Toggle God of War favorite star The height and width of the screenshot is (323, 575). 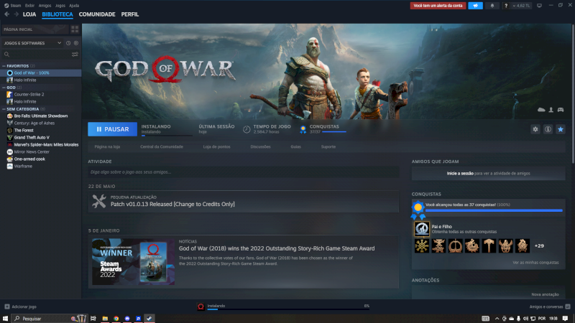tap(561, 129)
